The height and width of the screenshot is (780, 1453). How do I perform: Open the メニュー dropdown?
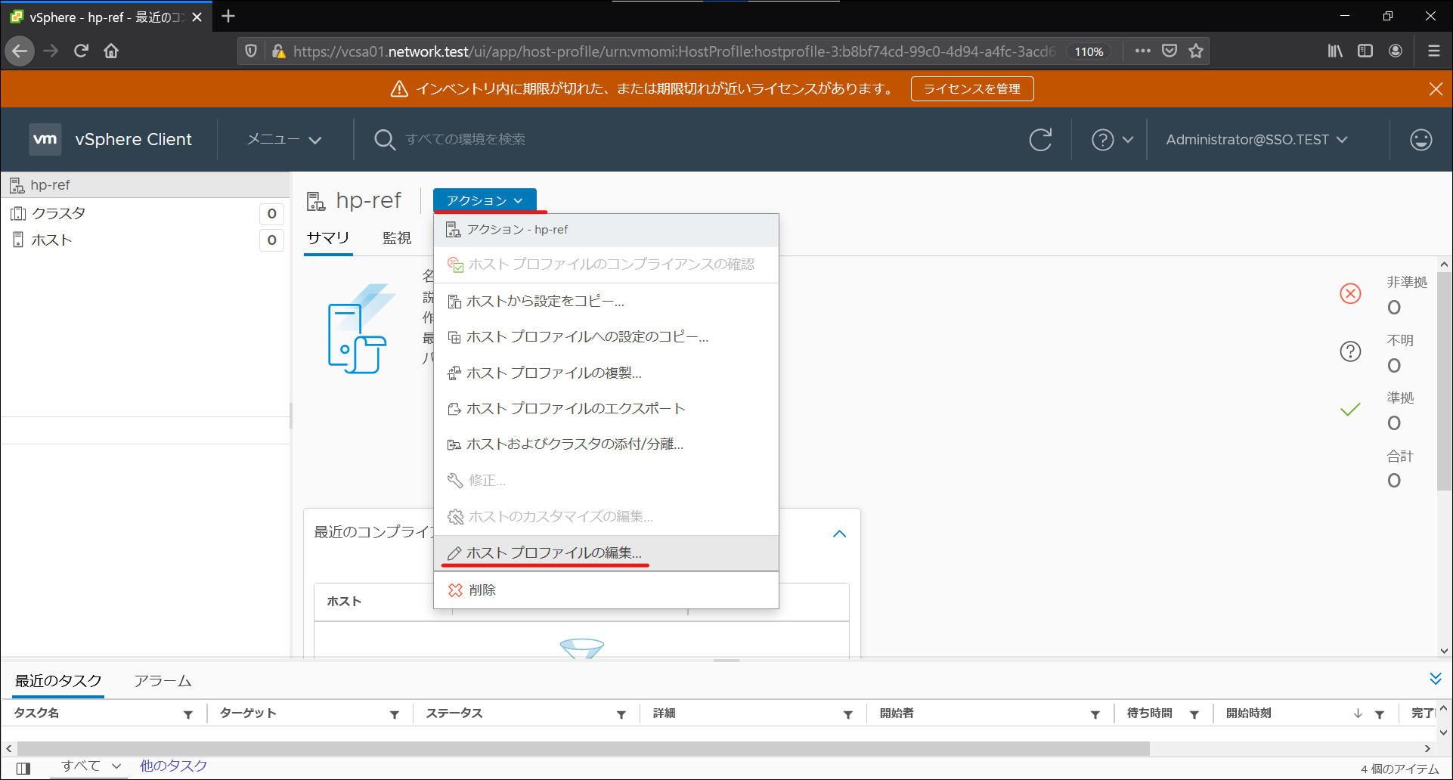click(x=284, y=139)
